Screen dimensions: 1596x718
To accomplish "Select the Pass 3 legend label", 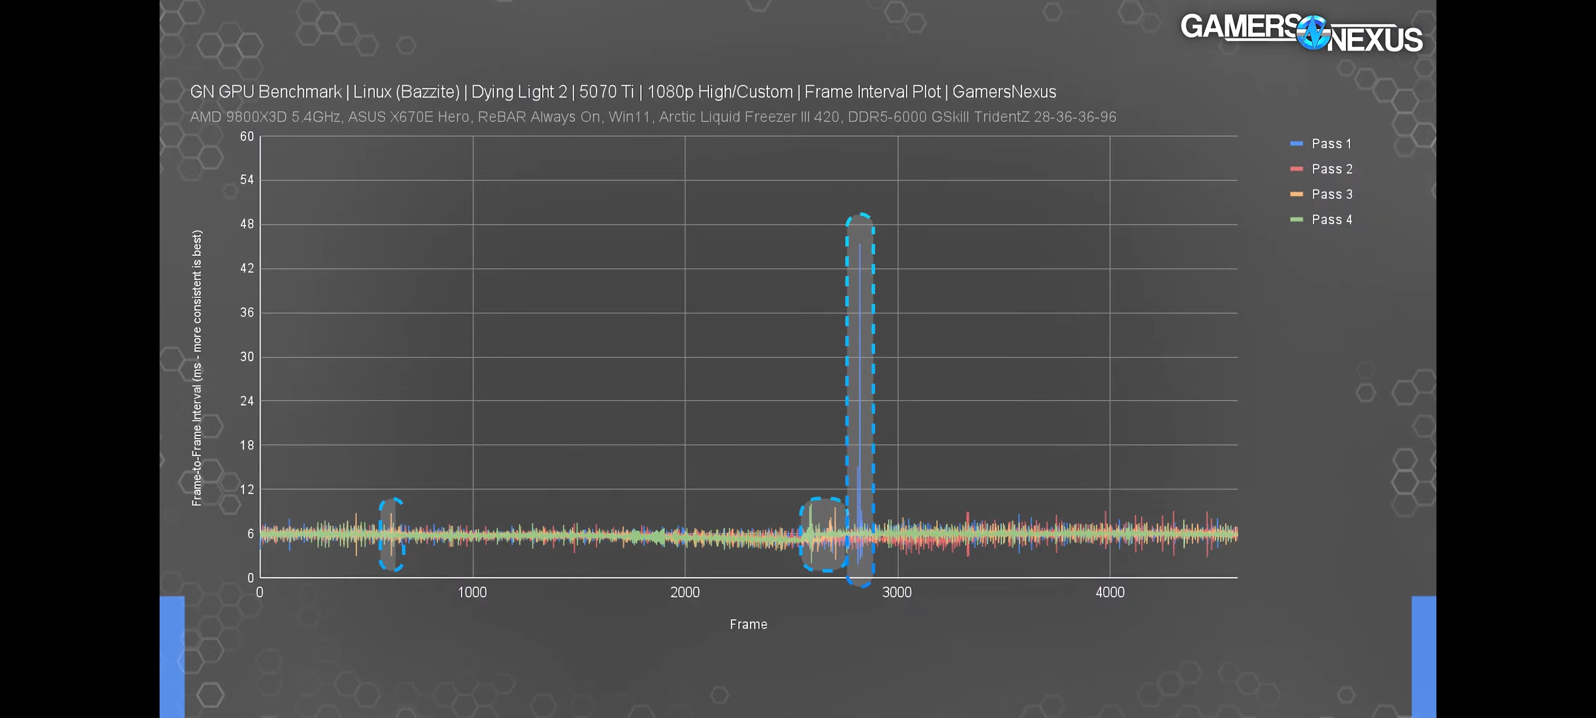I will [1332, 194].
